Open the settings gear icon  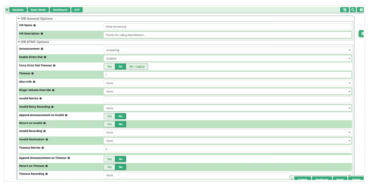pos(361,10)
